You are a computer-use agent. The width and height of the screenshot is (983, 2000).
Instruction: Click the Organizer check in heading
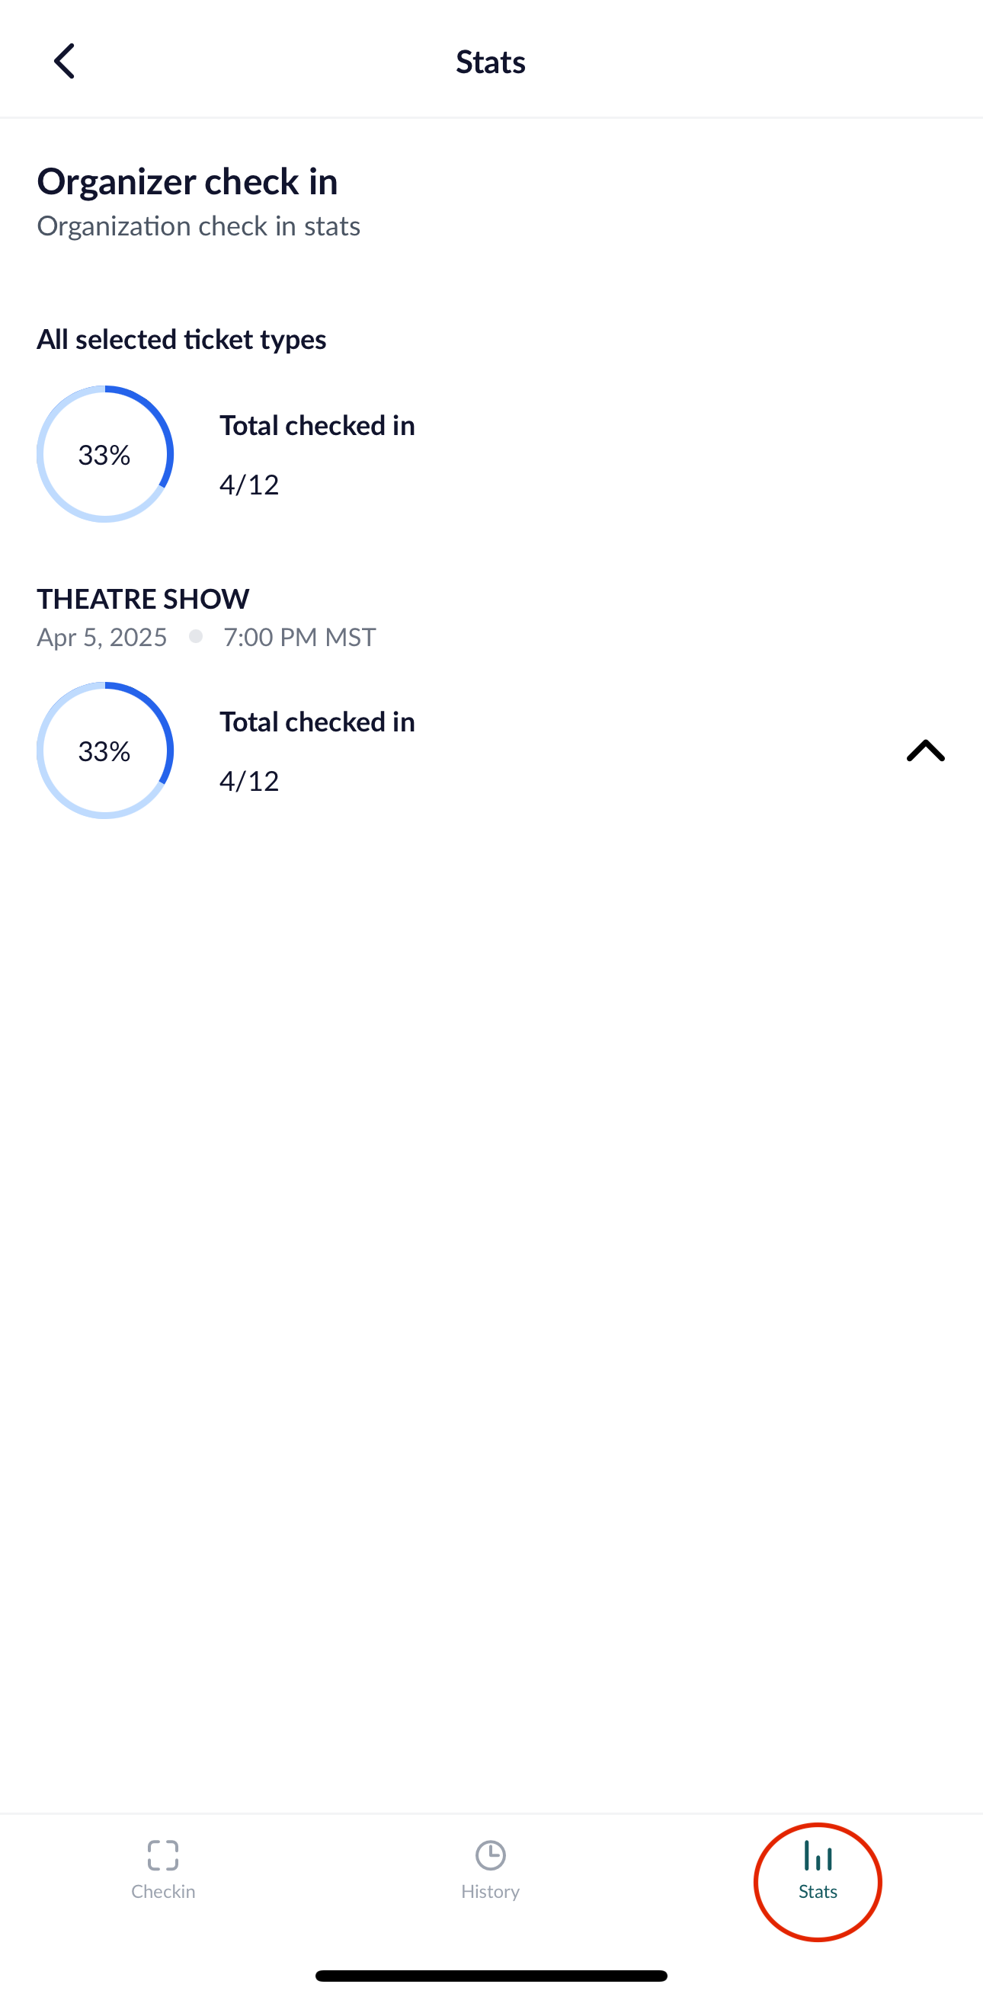(187, 181)
